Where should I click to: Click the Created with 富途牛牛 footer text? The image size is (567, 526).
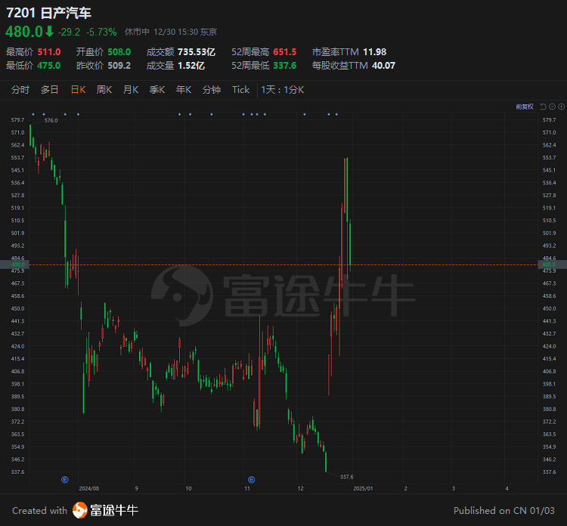(x=75, y=510)
